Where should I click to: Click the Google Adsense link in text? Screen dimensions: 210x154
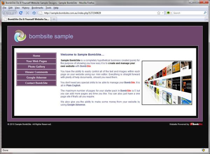click(x=76, y=105)
